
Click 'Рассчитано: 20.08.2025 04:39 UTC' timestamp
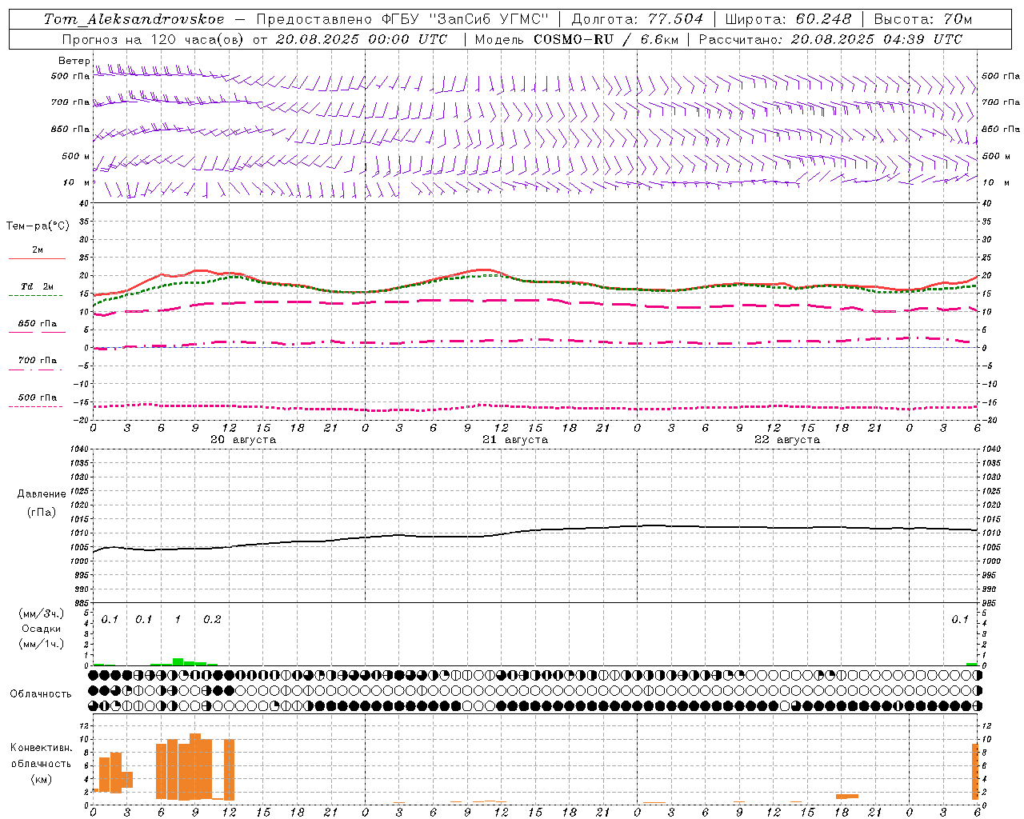tap(830, 39)
